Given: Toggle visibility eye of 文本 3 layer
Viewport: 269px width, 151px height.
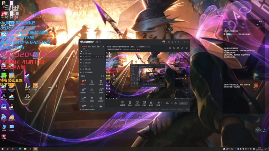Looking at the screenshot, I should [x=81, y=60].
